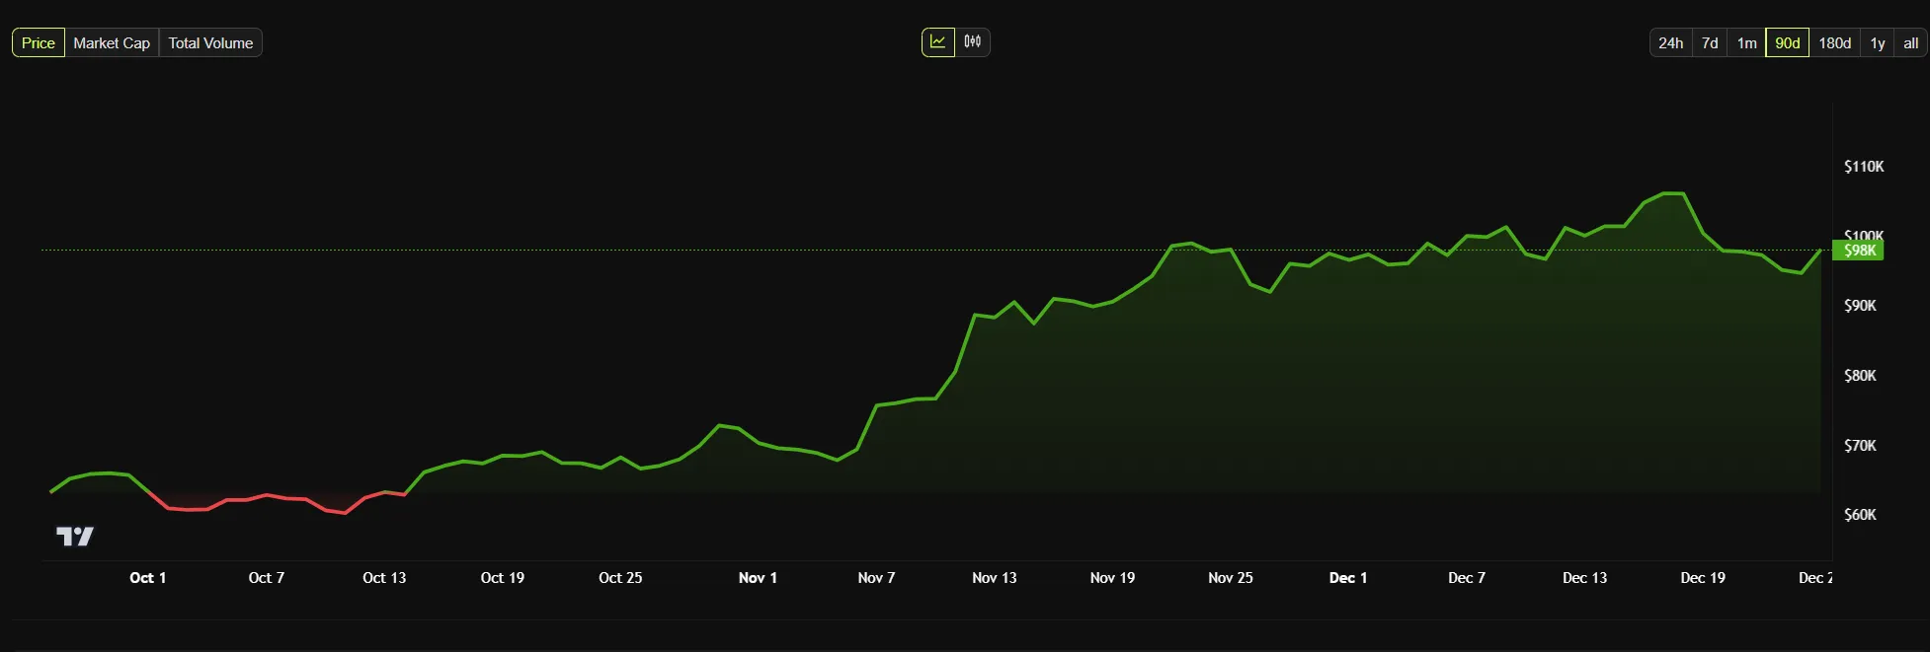This screenshot has width=1930, height=652.
Task: Click the $60K price axis label
Action: click(x=1860, y=515)
